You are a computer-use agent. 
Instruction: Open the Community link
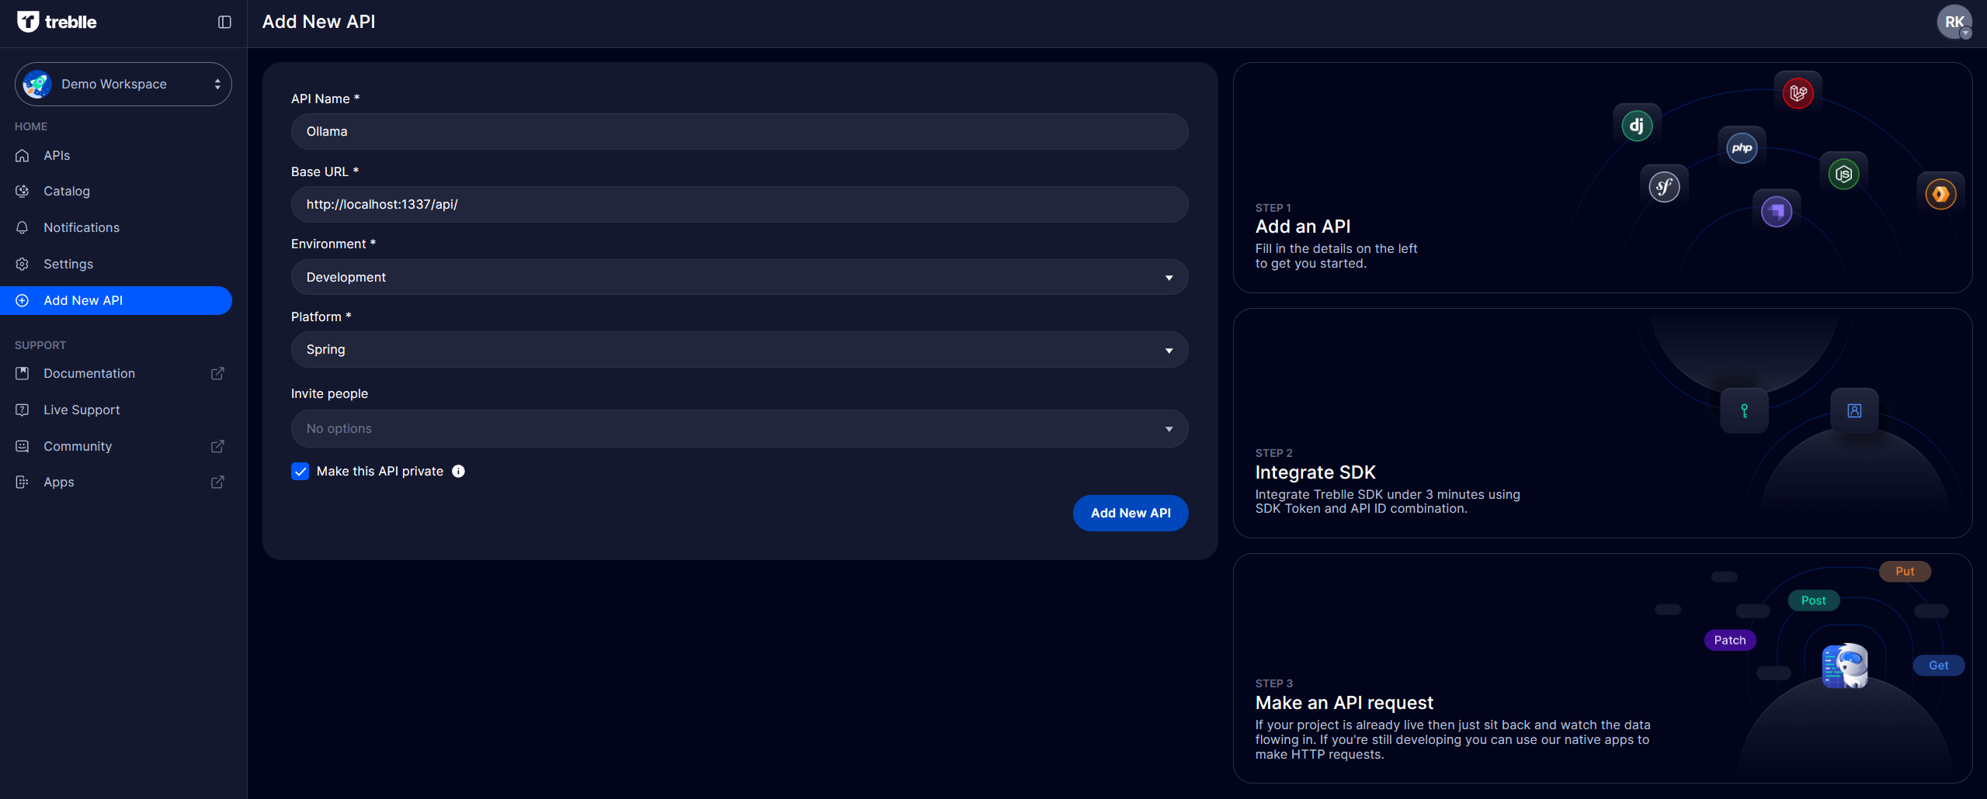coord(116,447)
